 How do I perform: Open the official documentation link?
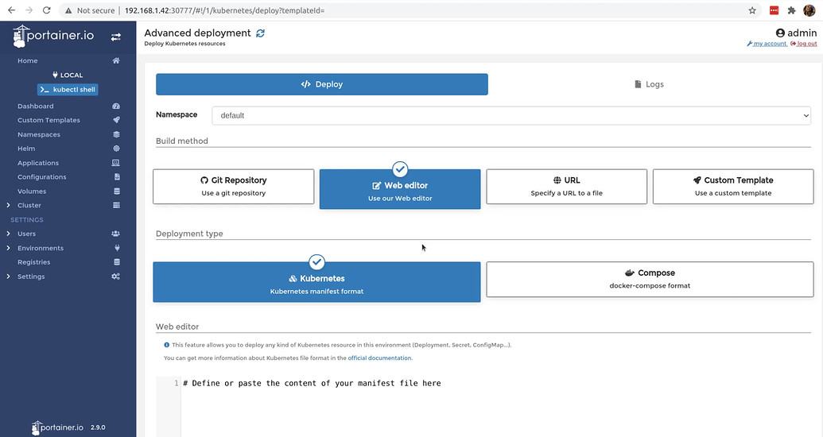click(379, 358)
